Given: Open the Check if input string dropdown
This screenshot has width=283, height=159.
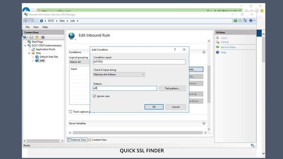Looking at the screenshot, I should click(x=119, y=75).
